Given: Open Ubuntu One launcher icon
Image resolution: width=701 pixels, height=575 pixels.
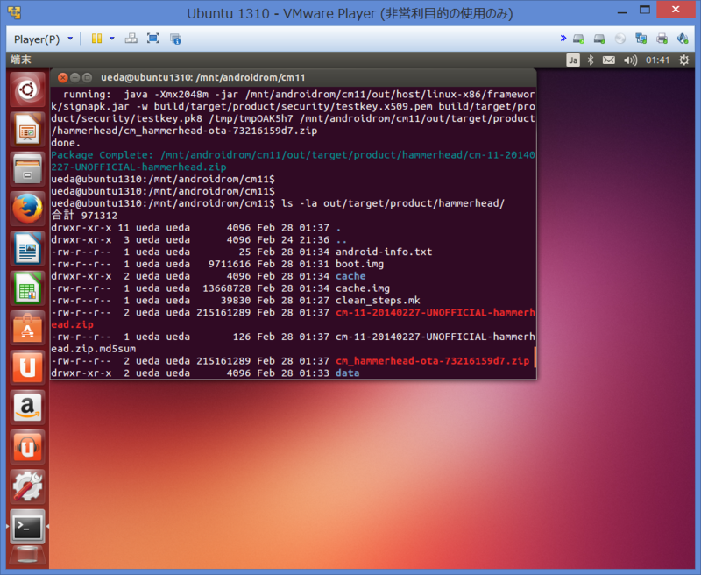Looking at the screenshot, I should pos(27,367).
